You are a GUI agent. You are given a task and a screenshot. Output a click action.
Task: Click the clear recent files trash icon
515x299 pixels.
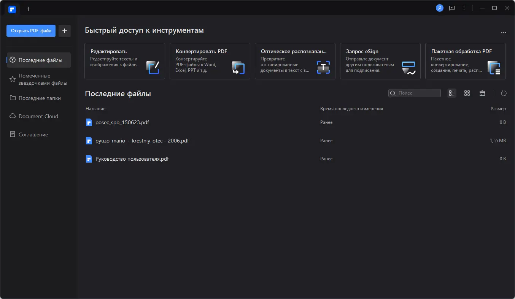[x=482, y=93]
